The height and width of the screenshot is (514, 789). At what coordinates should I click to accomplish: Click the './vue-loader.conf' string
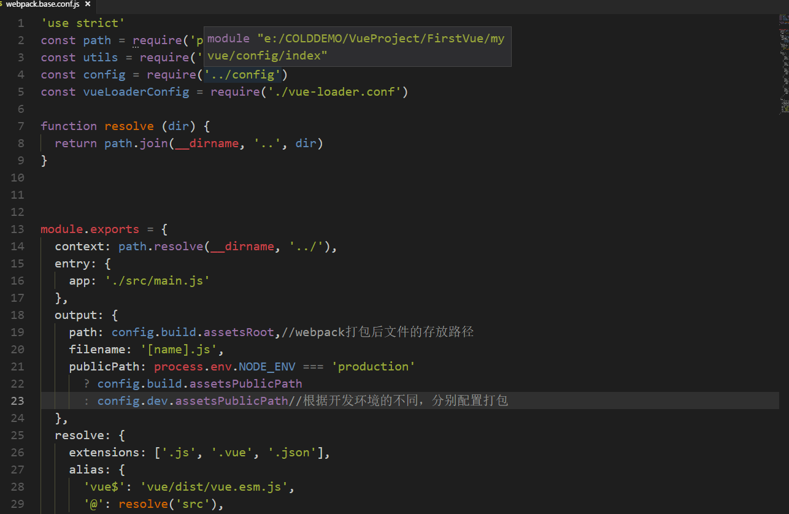(335, 91)
